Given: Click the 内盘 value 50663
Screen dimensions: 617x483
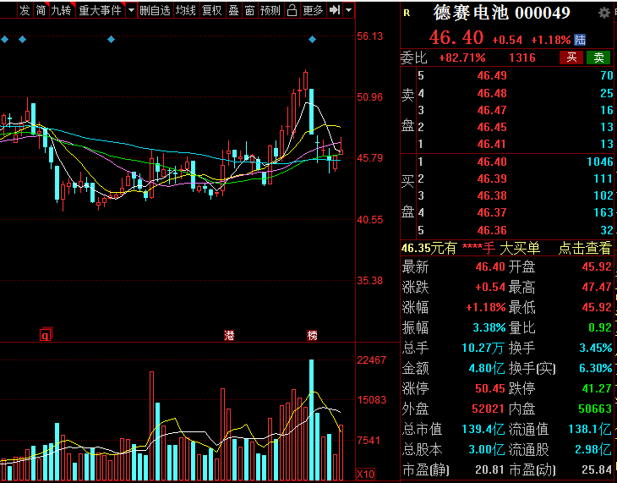Looking at the screenshot, I should coord(595,409).
